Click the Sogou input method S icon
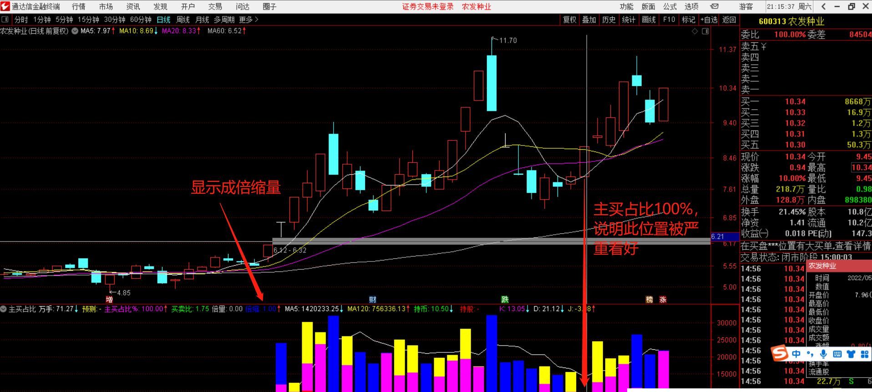This screenshot has width=872, height=392. [780, 353]
